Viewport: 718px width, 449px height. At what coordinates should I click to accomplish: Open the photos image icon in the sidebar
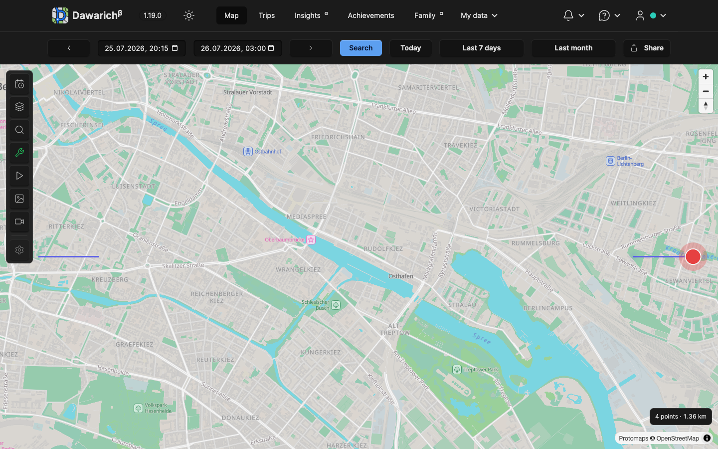click(19, 199)
